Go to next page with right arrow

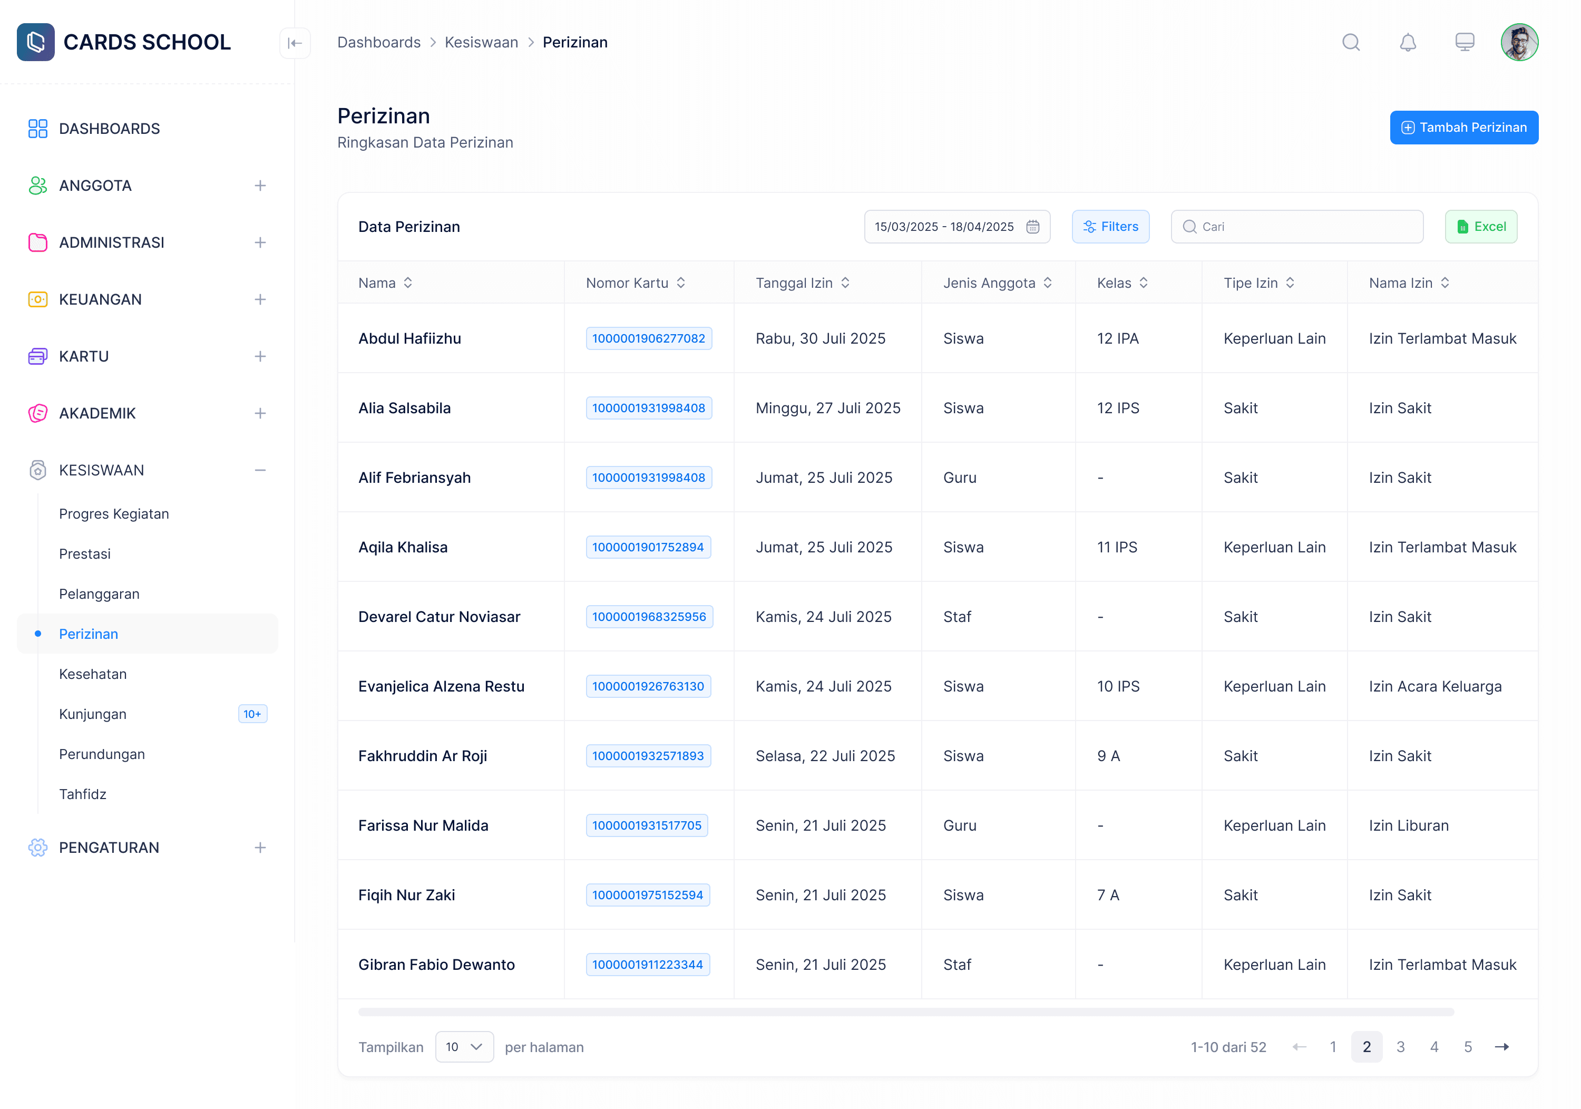click(x=1501, y=1046)
